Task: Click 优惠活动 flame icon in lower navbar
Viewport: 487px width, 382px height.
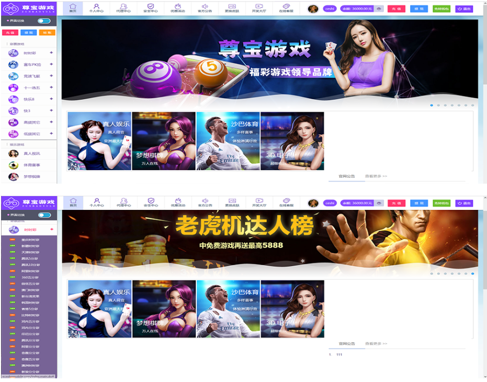Action: click(178, 200)
